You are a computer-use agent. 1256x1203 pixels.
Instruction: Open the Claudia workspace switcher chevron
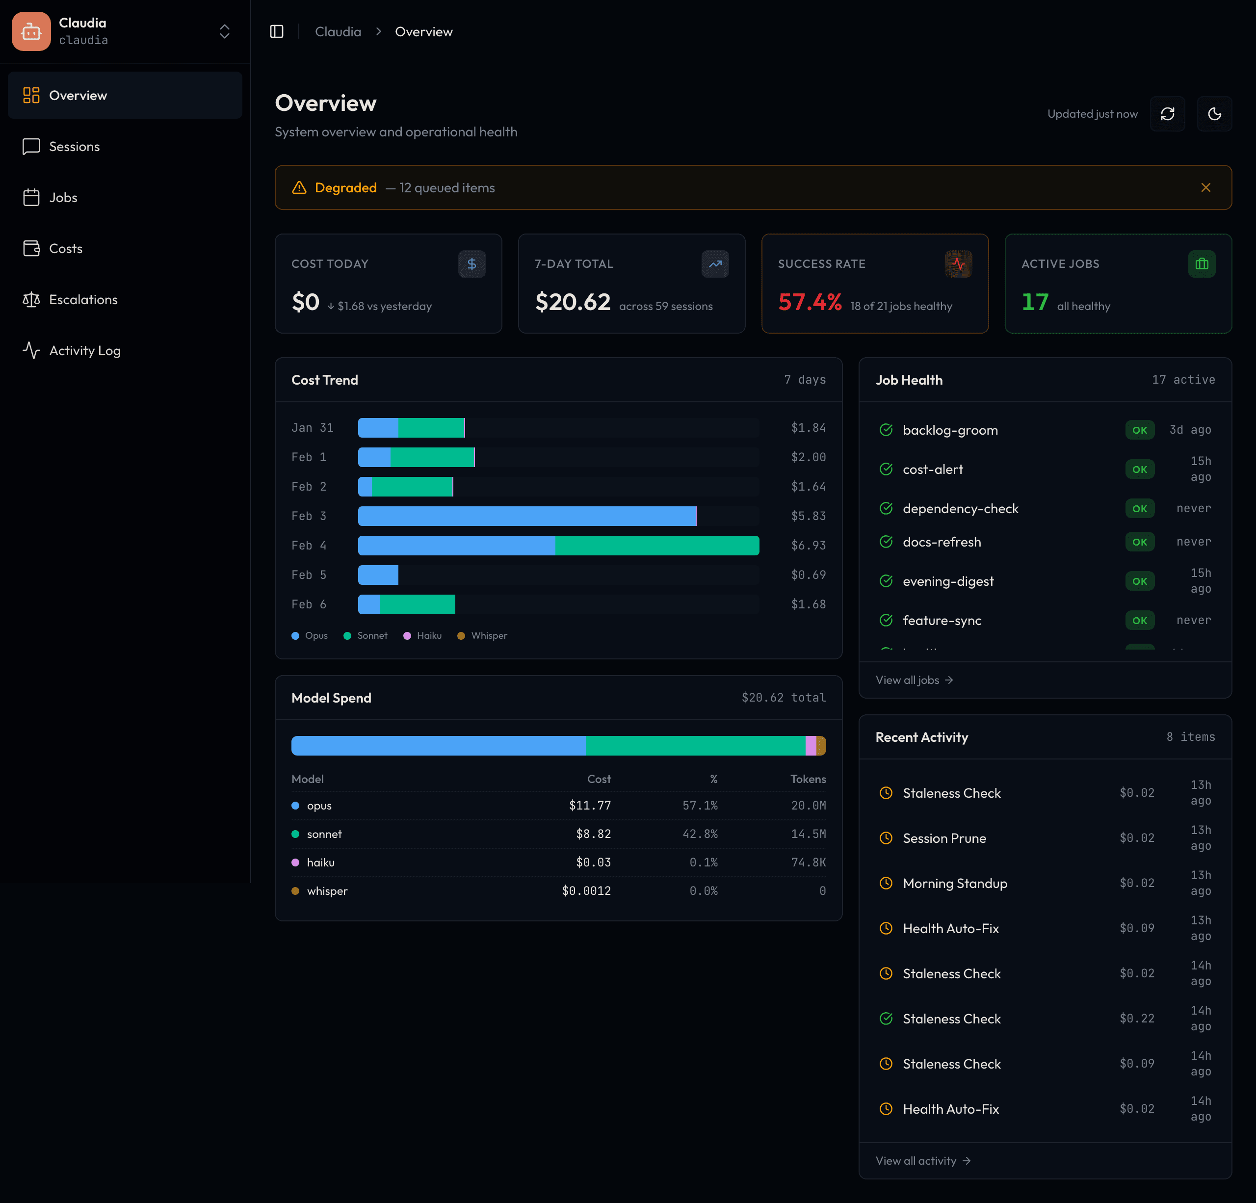click(224, 31)
